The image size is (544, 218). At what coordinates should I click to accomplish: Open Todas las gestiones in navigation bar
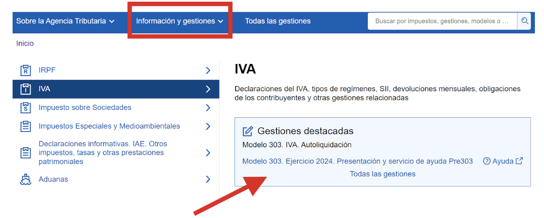tap(278, 21)
